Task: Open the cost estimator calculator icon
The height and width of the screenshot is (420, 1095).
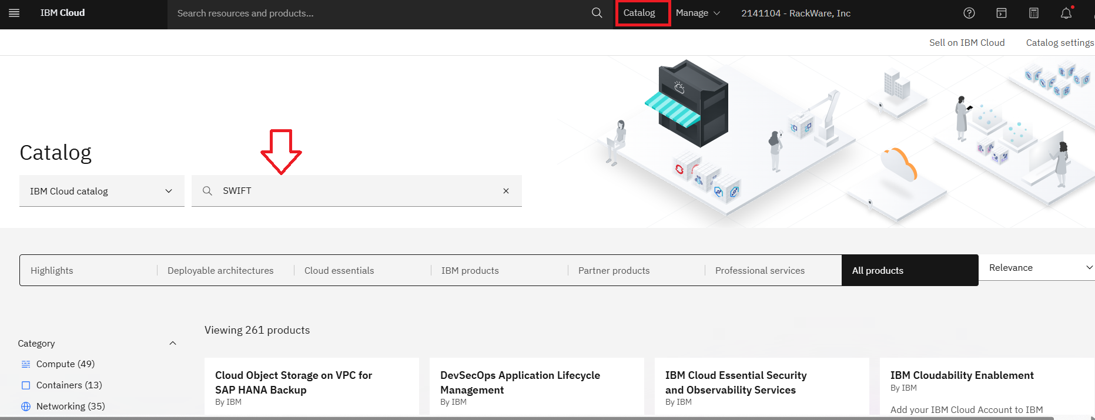Action: 1034,13
